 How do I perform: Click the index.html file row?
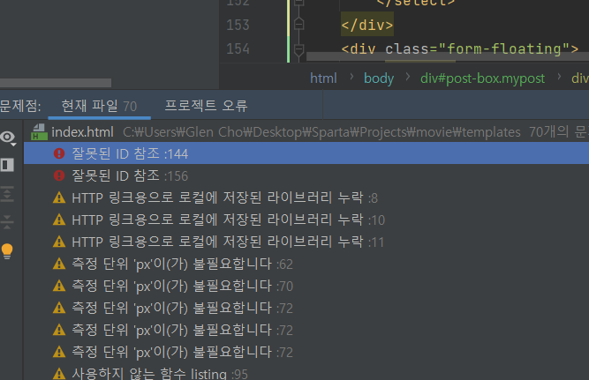click(x=306, y=132)
